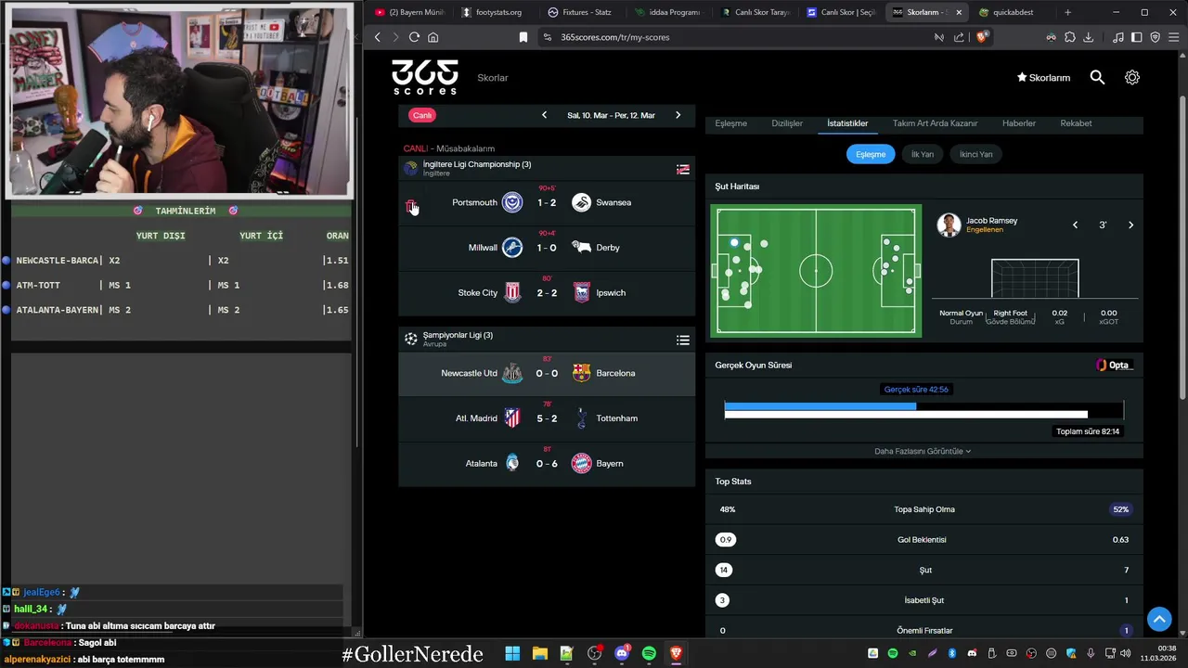The width and height of the screenshot is (1188, 668).
Task: Open the Skorlar header link
Action: 493,78
